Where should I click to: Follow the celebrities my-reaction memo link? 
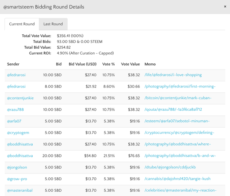click(x=180, y=191)
